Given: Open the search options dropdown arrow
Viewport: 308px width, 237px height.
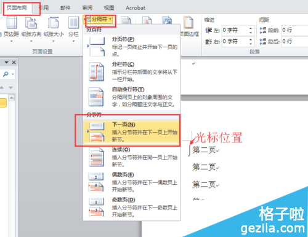Looking at the screenshot, I should coord(13,74).
